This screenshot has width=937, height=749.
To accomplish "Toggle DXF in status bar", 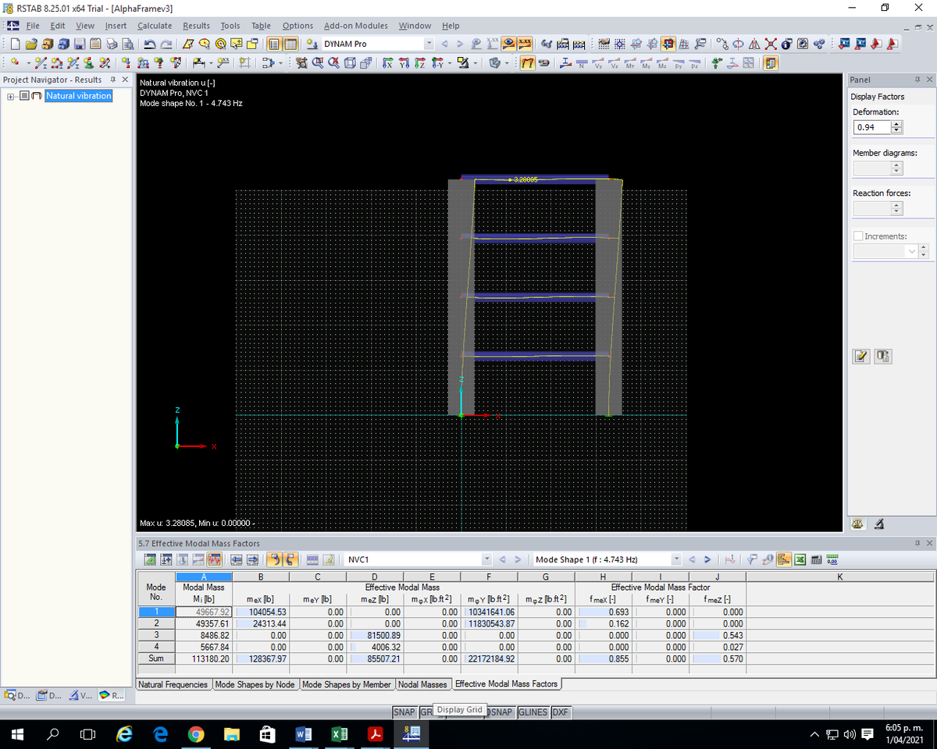I will [x=561, y=712].
